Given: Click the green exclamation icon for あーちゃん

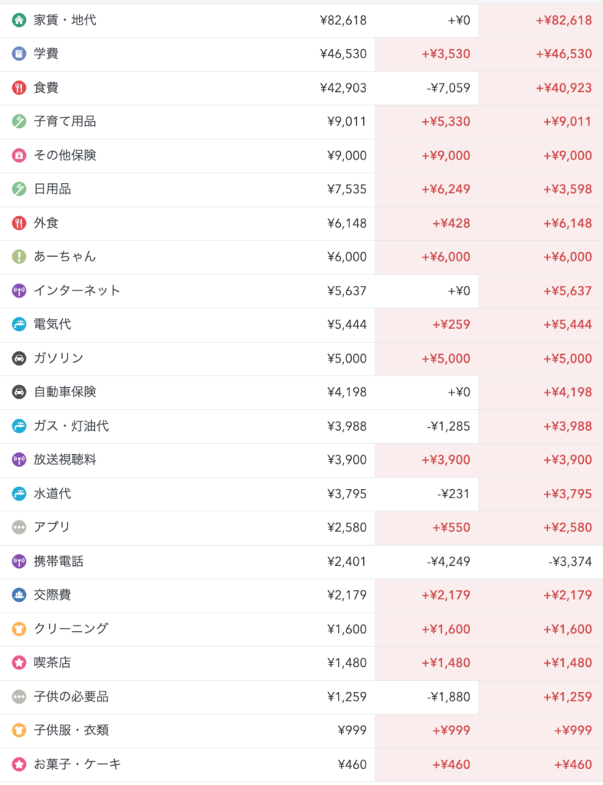Looking at the screenshot, I should 19,256.
